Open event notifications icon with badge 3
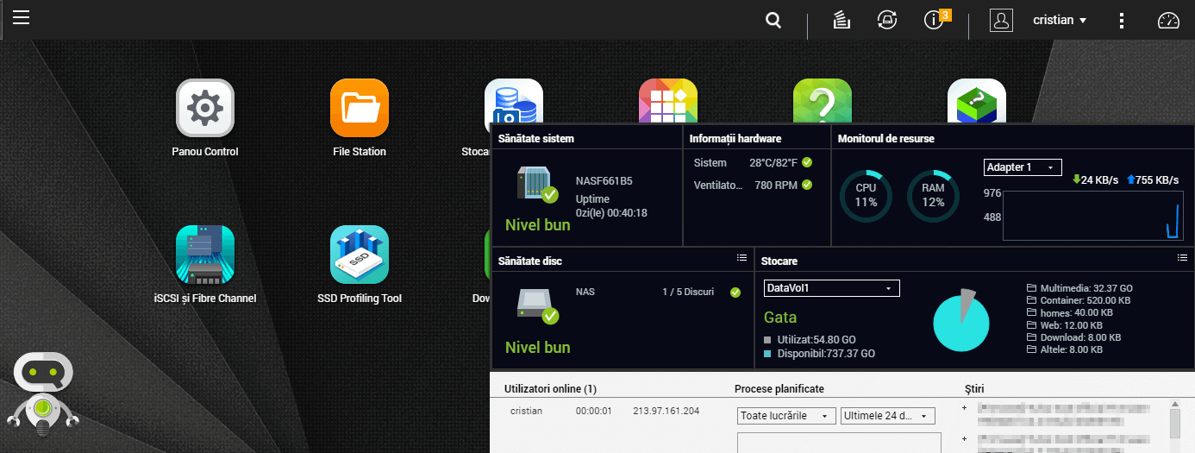The width and height of the screenshot is (1195, 453). click(x=935, y=19)
